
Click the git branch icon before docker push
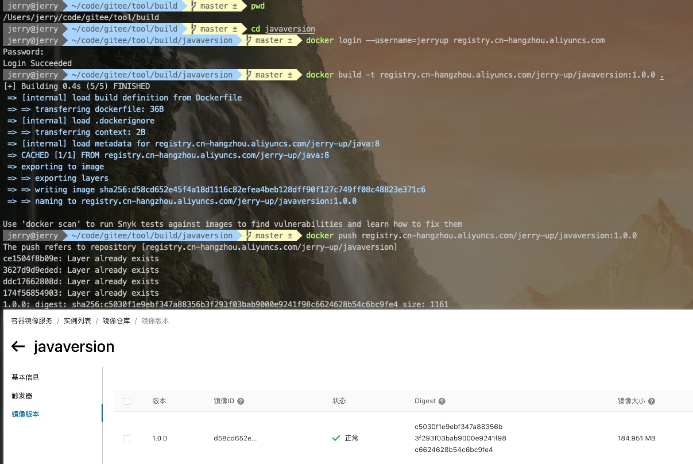pyautogui.click(x=249, y=235)
